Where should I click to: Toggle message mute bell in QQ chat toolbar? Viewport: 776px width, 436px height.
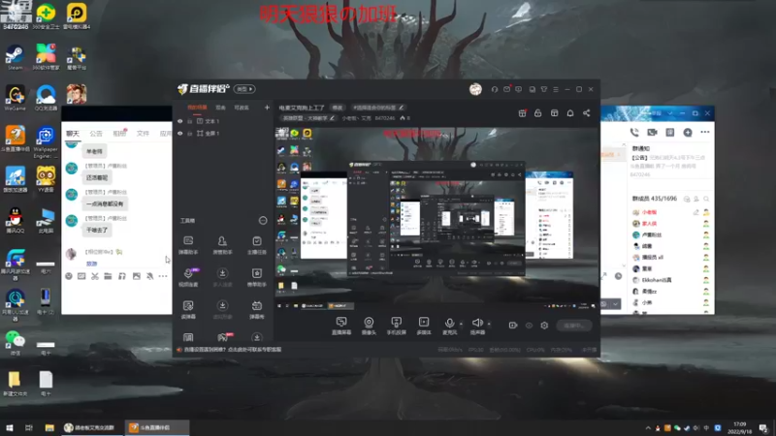[149, 276]
